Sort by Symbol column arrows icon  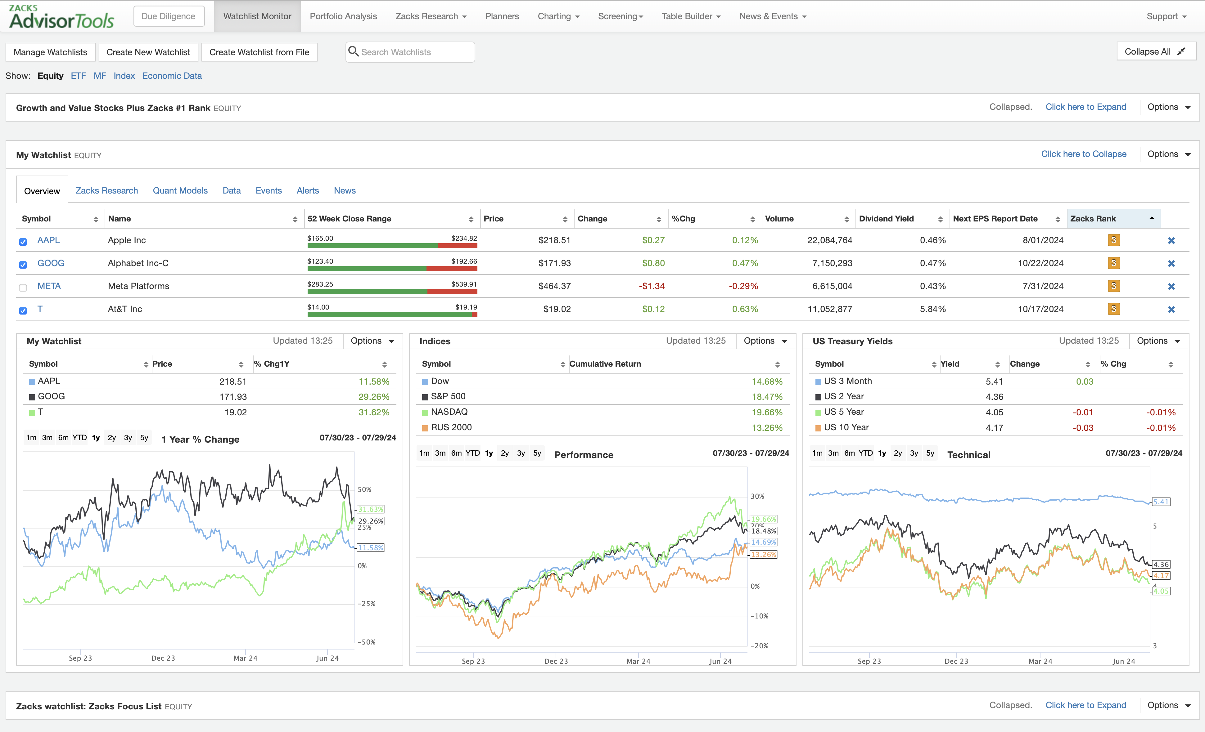96,219
